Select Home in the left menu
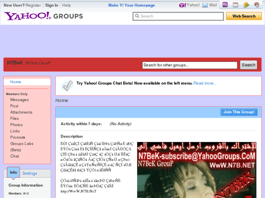Screen dimensions: 265x198 (16, 82)
